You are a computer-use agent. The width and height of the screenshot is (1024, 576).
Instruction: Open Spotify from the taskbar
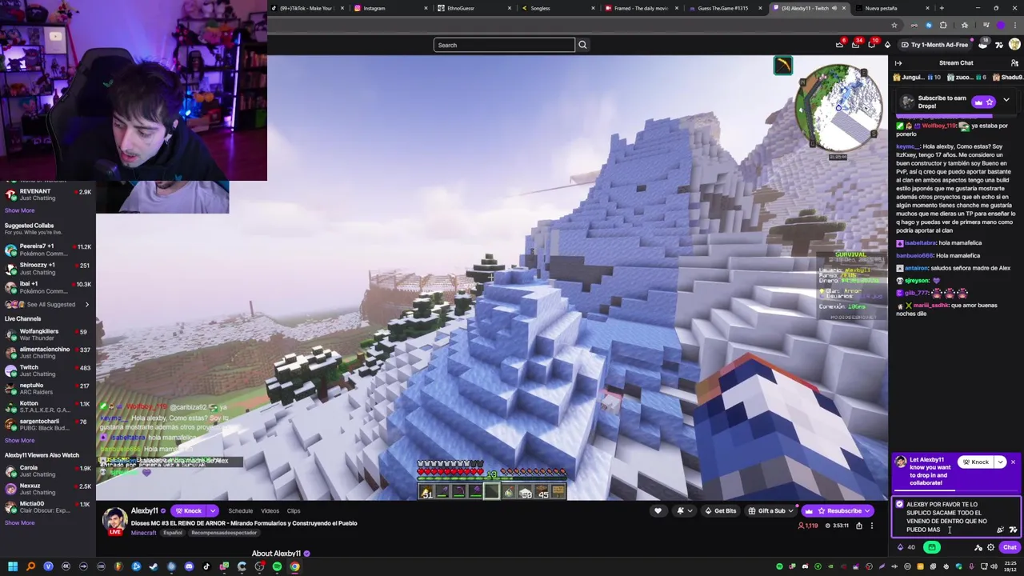tap(277, 566)
